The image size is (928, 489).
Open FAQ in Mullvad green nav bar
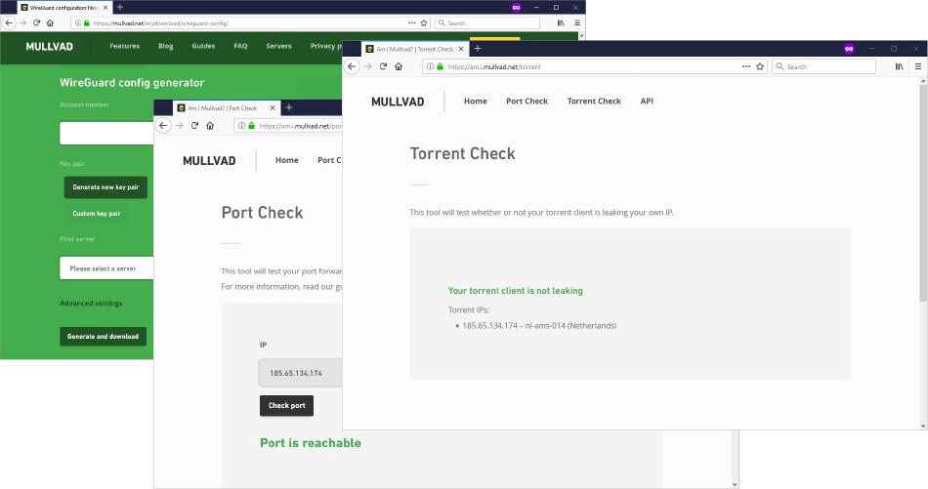(240, 46)
